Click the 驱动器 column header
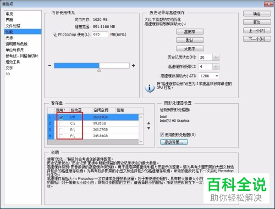 click(x=81, y=110)
